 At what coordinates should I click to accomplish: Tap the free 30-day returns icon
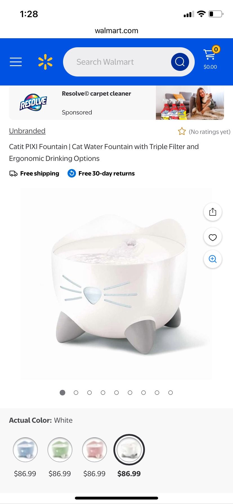pyautogui.click(x=72, y=173)
